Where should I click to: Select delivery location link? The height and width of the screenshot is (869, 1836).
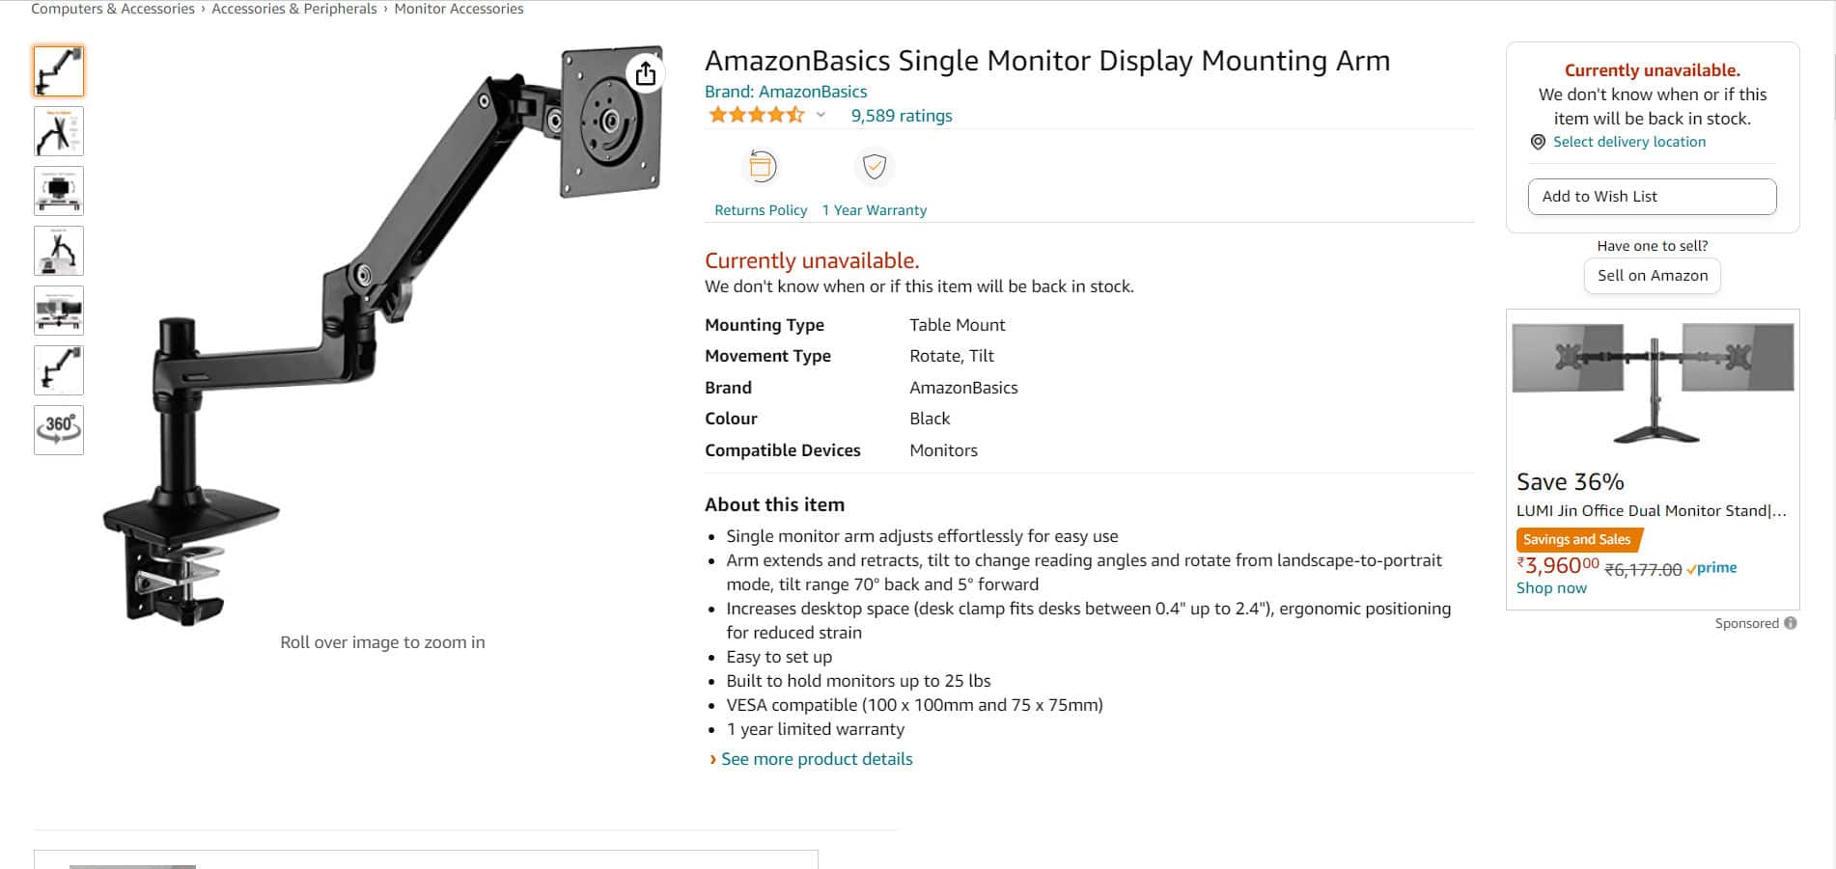1628,142
